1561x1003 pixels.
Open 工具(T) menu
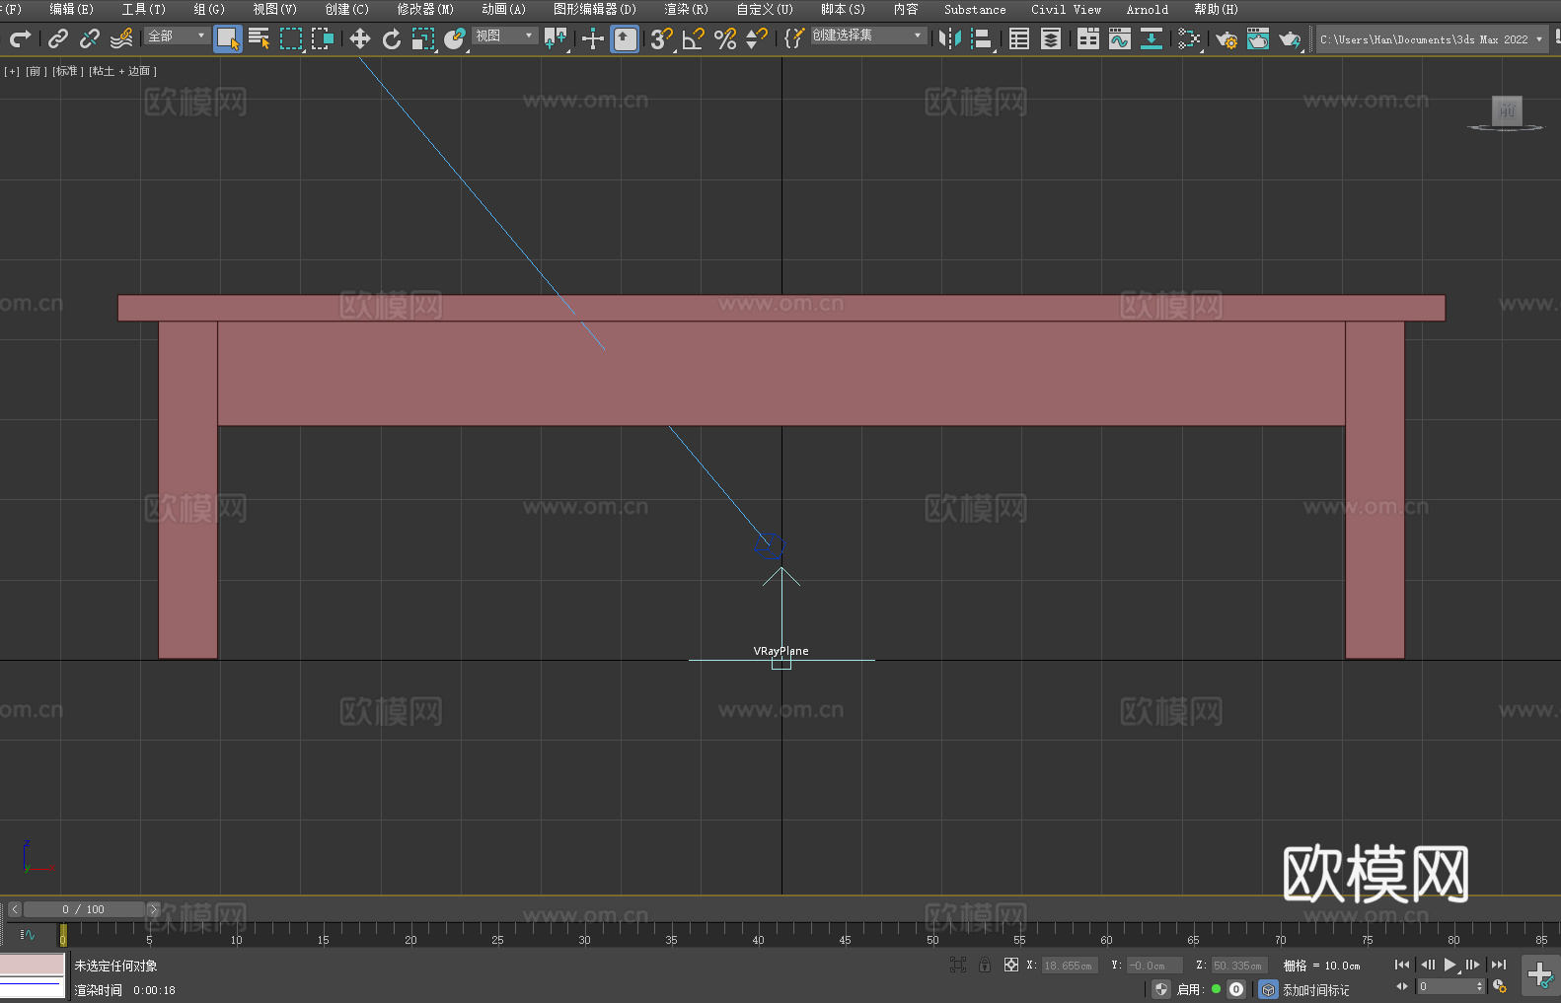[144, 9]
